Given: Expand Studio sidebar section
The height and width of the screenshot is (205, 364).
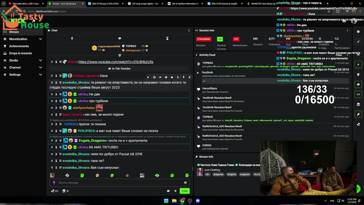Looking at the screenshot, I should click(x=23, y=60).
